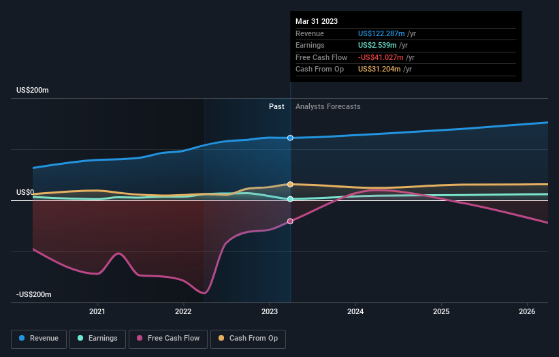Click the orange Cash From Op data point
This screenshot has width=559, height=357.
pos(290,185)
